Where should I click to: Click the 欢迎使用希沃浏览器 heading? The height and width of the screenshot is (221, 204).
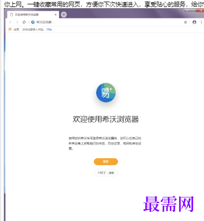106,119
